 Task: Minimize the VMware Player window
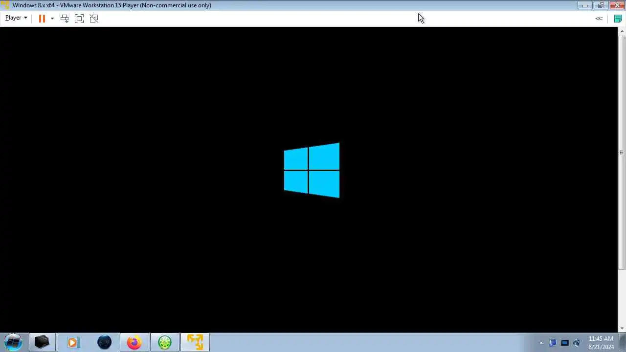click(x=585, y=5)
